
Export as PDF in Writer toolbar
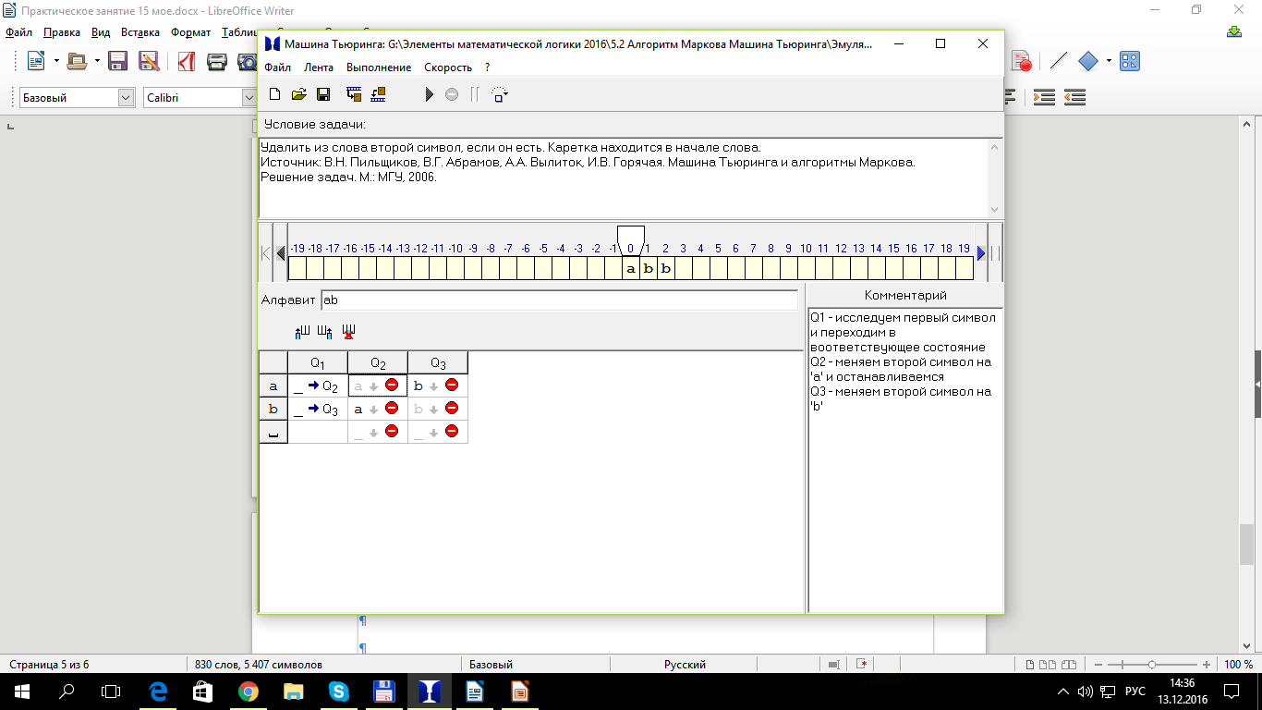(x=187, y=61)
